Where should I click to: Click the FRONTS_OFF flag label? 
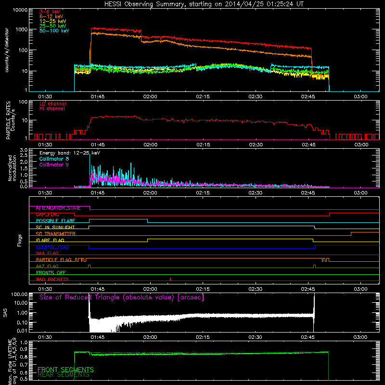pyautogui.click(x=51, y=273)
